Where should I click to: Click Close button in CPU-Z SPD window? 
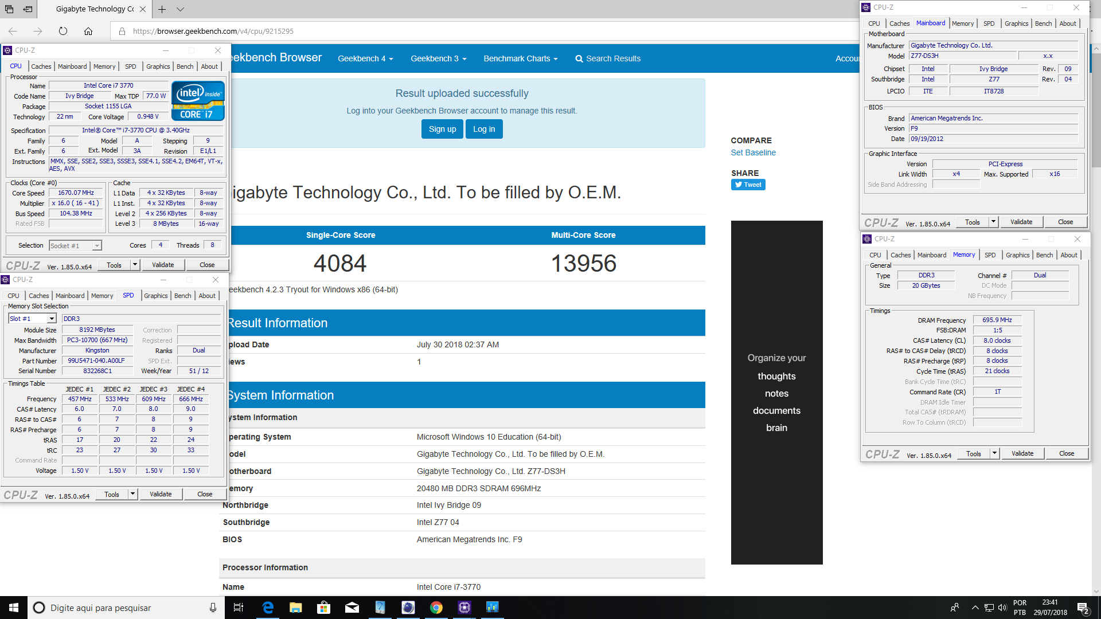205,494
